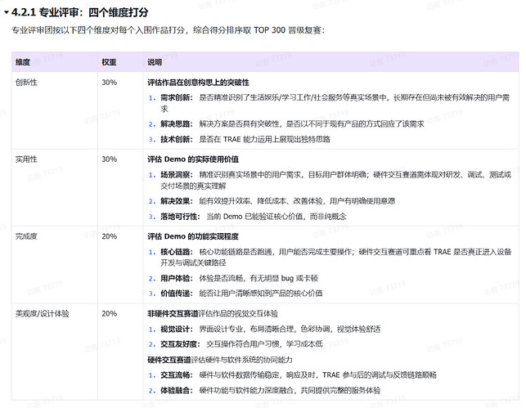Click the 30% weight for 实用性
This screenshot has width=526, height=408.
pyautogui.click(x=110, y=159)
